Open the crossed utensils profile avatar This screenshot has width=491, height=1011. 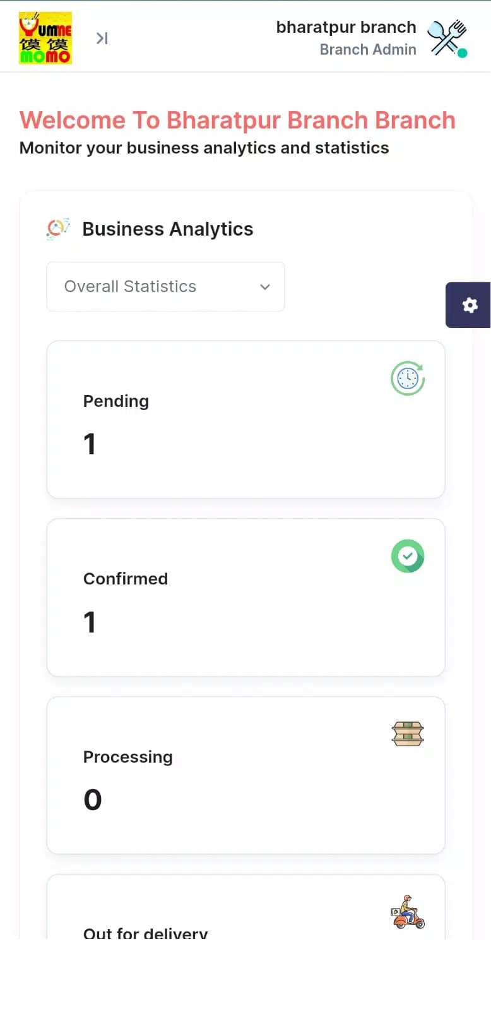pos(447,37)
